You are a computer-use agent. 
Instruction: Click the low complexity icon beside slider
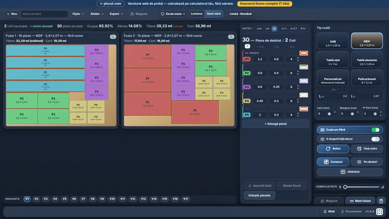[340, 187]
